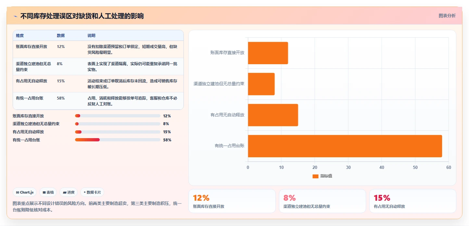This screenshot has width=469, height=226.
Task: Toggle the 指标值 legend item
Action: (x=322, y=176)
